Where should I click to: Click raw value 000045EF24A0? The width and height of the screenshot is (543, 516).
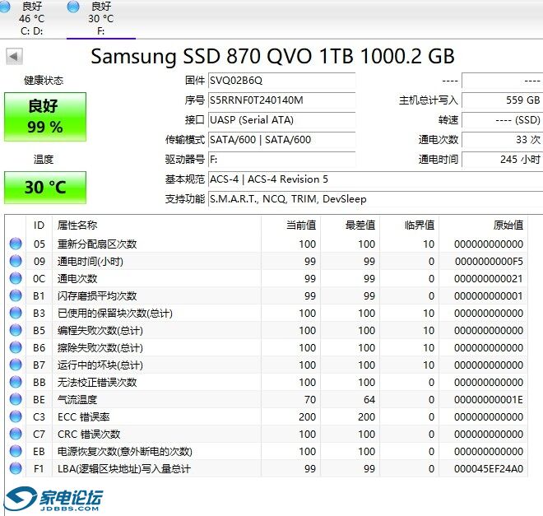489,469
